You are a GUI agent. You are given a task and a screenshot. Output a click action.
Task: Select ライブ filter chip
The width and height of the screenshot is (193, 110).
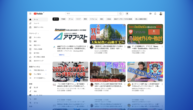point(78,19)
